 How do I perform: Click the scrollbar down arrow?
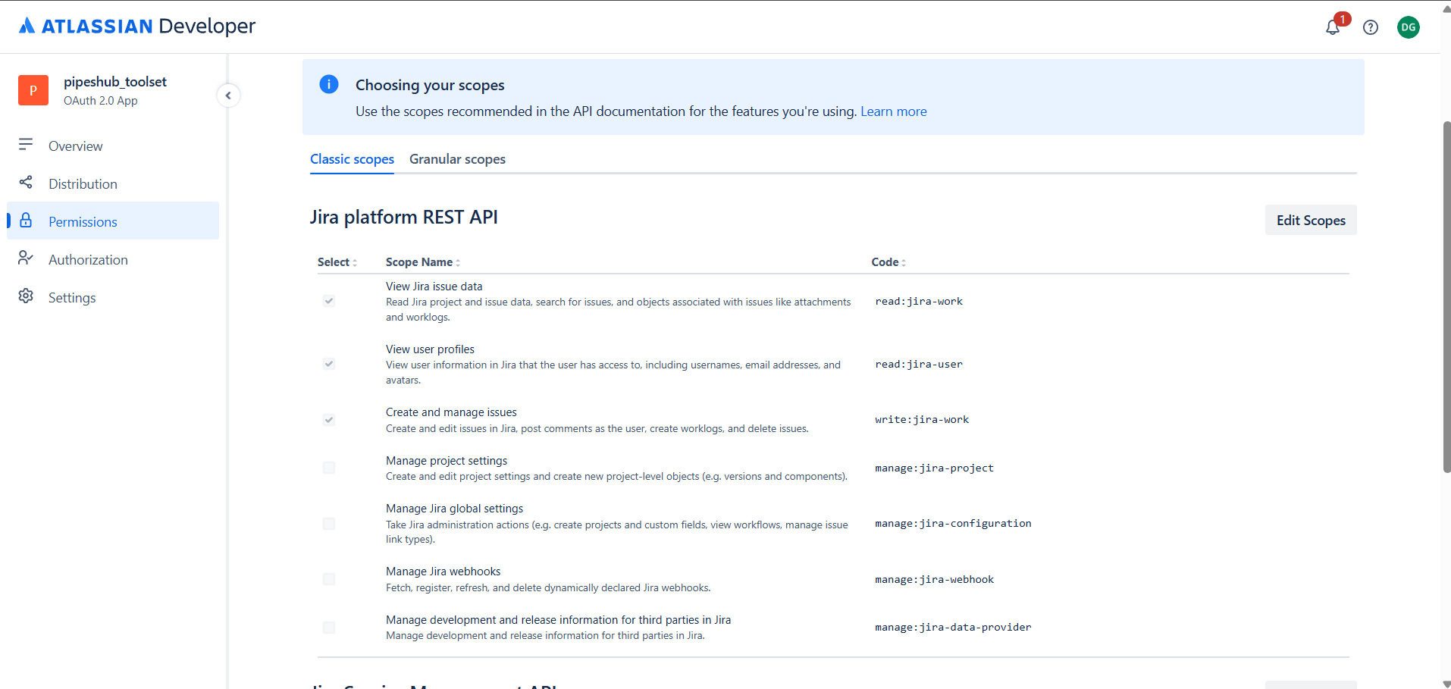click(x=1446, y=684)
